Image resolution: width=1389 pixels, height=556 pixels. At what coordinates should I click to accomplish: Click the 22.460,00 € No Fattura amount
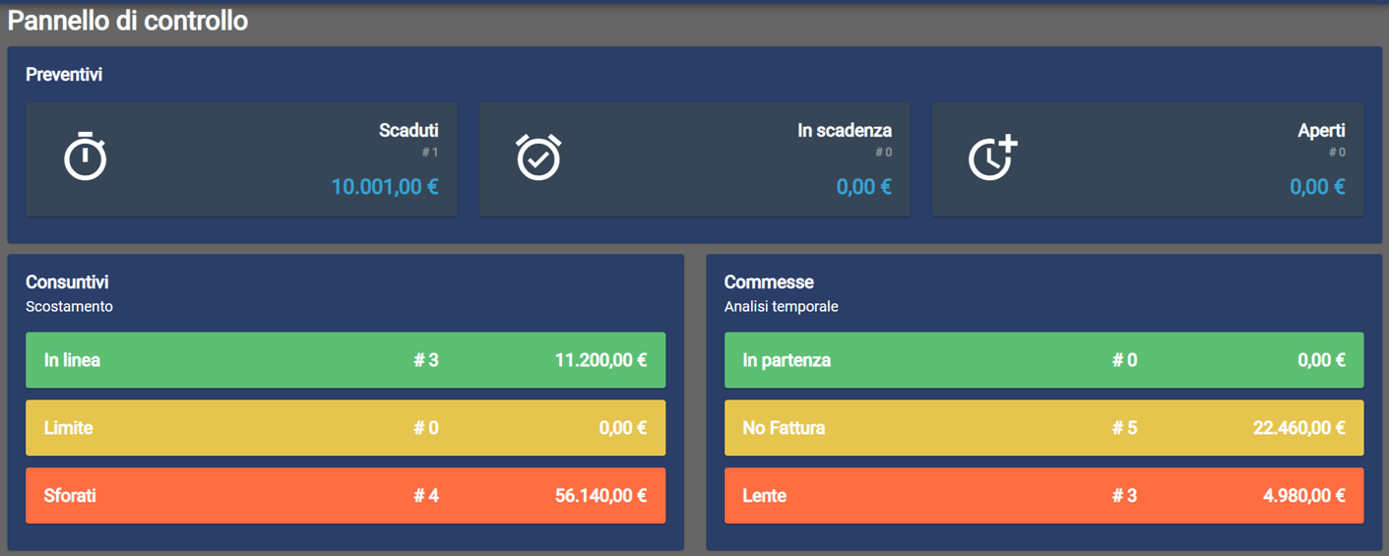(1299, 428)
